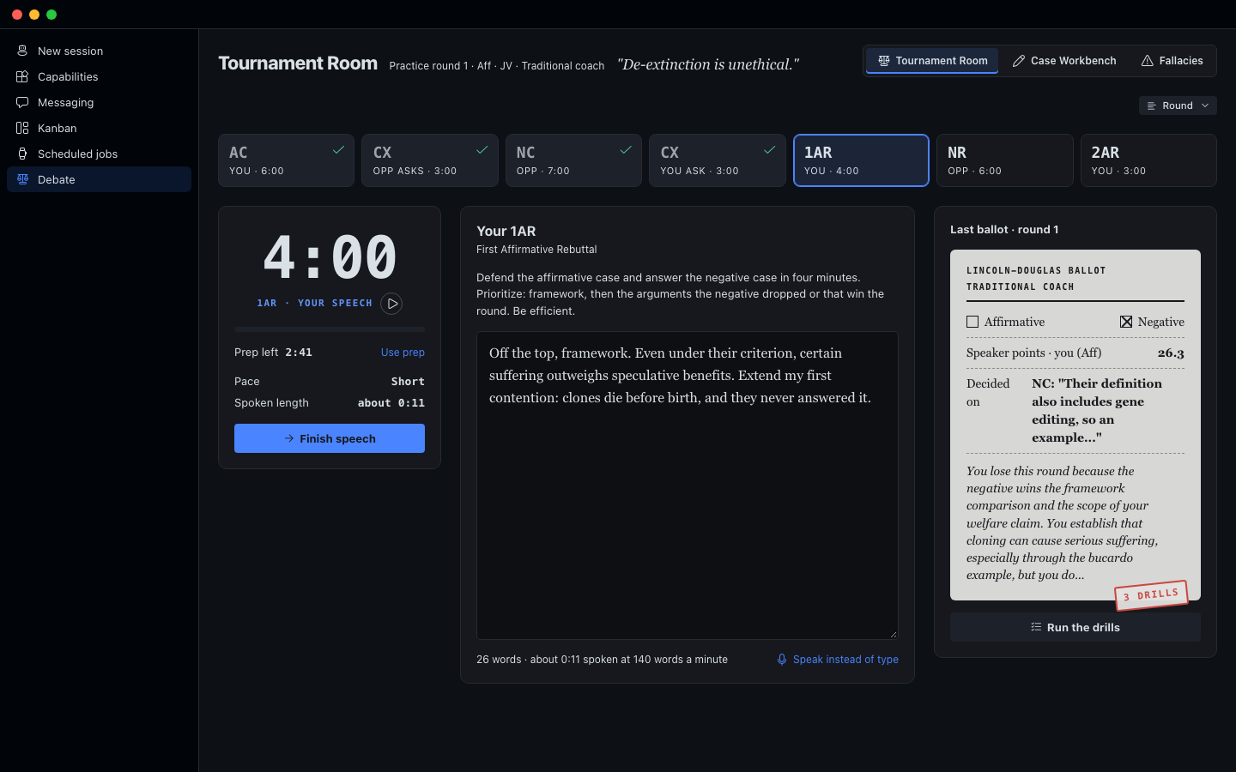The image size is (1236, 772).
Task: Select the 1AR speech step
Action: click(x=861, y=160)
